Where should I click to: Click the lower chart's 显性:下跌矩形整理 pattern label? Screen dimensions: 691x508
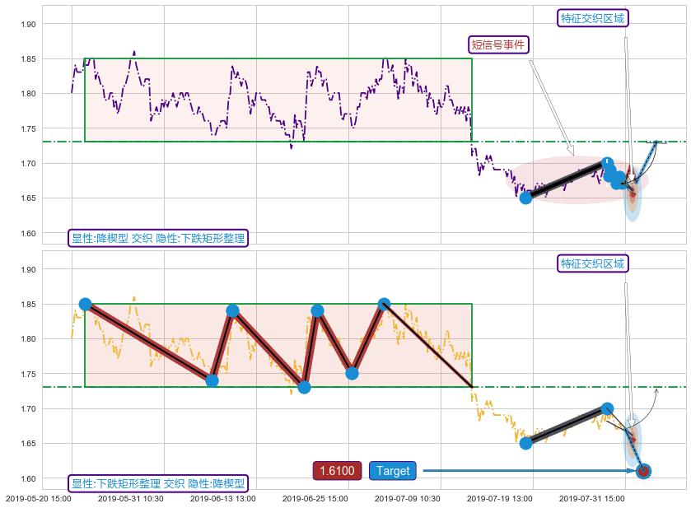157,483
